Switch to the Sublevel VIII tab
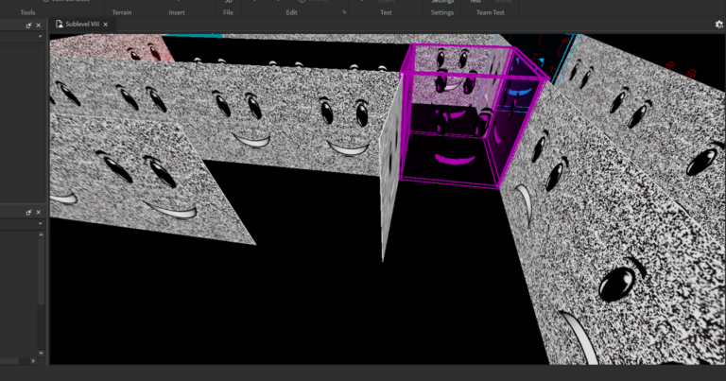 point(82,25)
